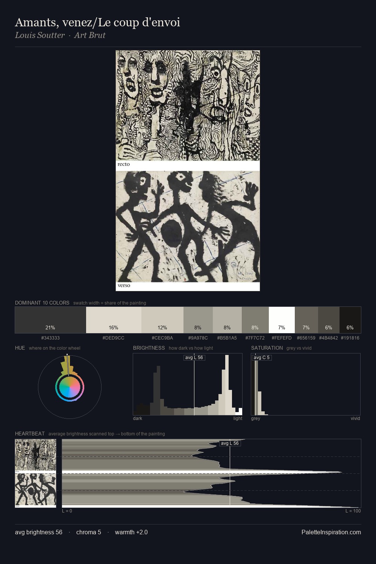Select the #656159 swatch
The width and height of the screenshot is (376, 564).
306,320
